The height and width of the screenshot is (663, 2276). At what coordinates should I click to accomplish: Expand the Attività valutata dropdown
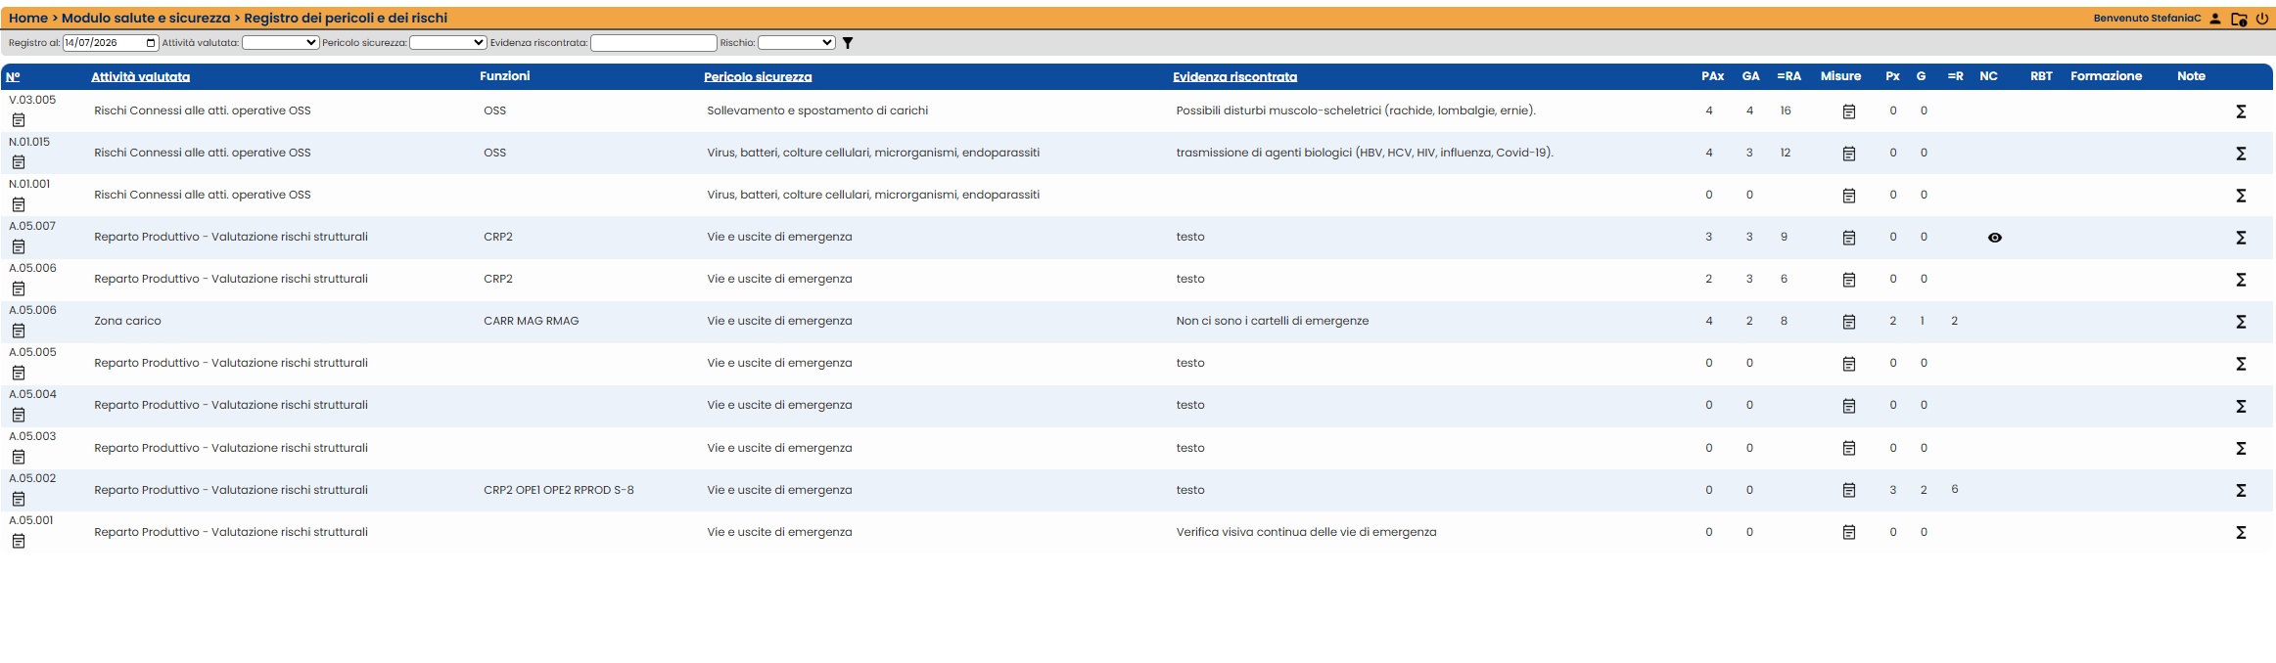[x=281, y=43]
